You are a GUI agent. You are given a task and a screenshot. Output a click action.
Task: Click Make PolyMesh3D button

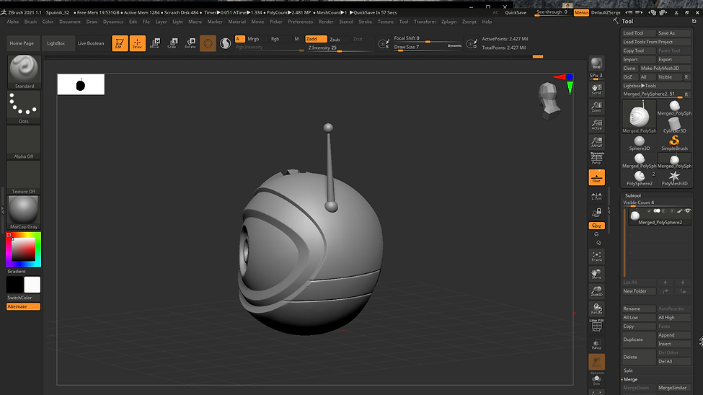666,68
